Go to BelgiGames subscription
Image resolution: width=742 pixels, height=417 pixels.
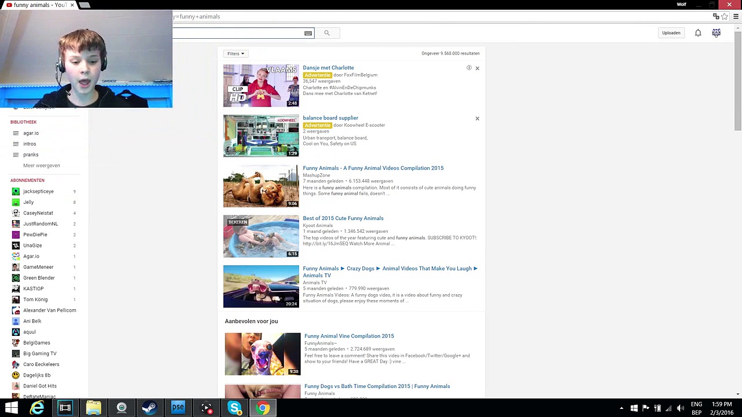[37, 343]
